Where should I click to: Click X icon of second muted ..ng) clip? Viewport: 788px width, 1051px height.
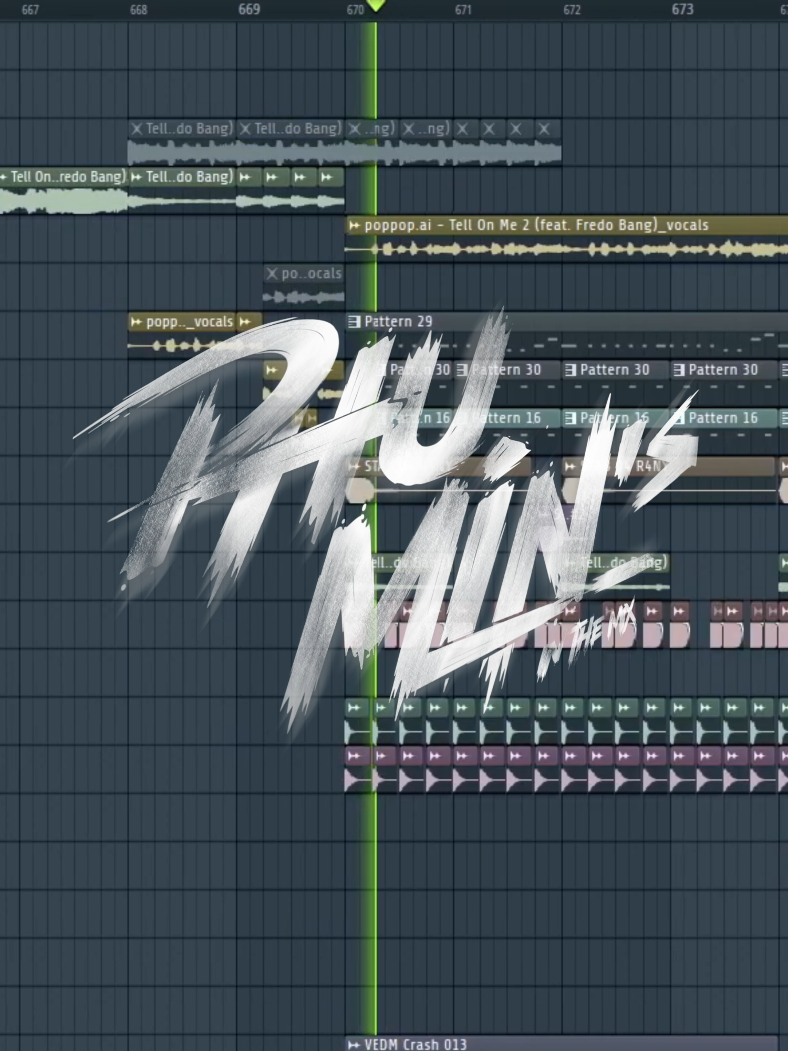pos(409,129)
